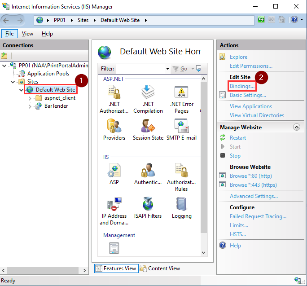Image resolution: width=307 pixels, height=286 pixels.
Task: Click the HSTS... link
Action: [x=238, y=234]
